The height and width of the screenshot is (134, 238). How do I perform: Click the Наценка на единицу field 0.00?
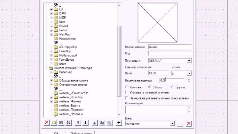172,80
